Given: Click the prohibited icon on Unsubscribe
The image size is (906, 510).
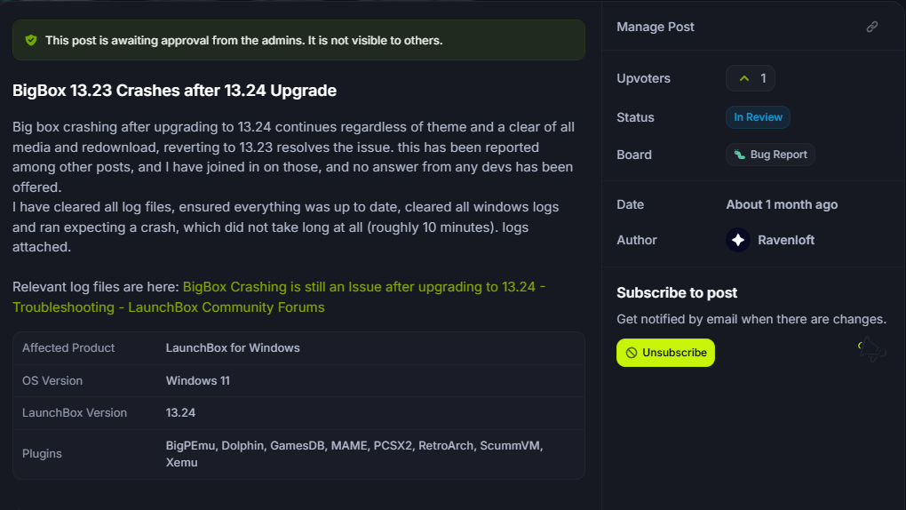Looking at the screenshot, I should [x=632, y=353].
